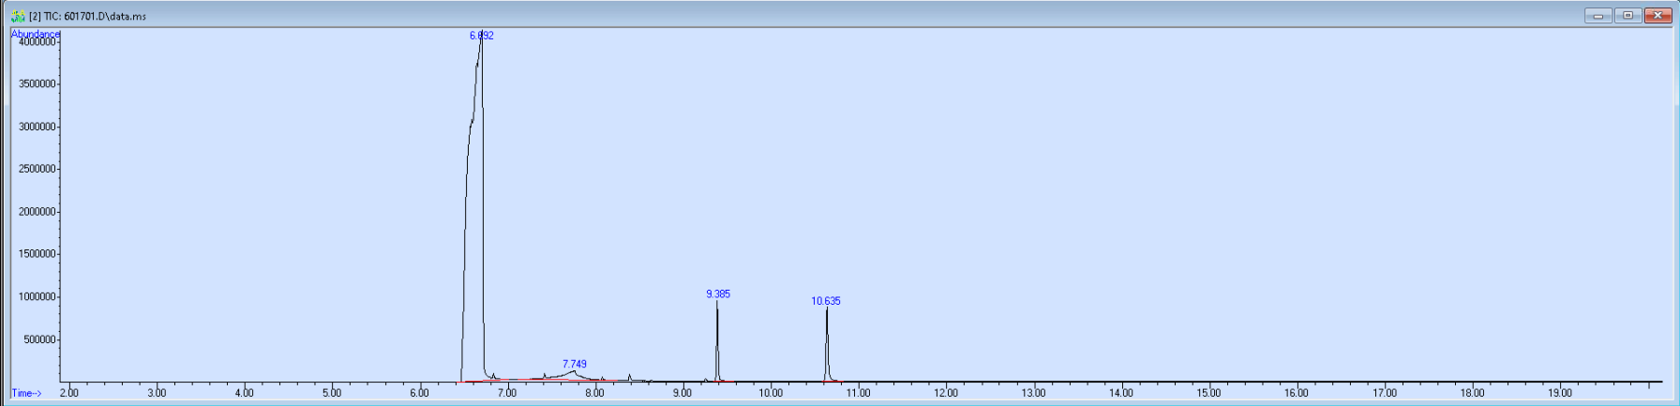The height and width of the screenshot is (406, 1680).
Task: Click the 4000000 abundance axis value
Action: [x=37, y=42]
